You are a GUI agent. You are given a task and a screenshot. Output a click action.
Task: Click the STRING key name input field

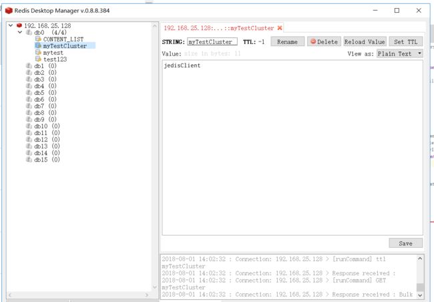coord(212,41)
